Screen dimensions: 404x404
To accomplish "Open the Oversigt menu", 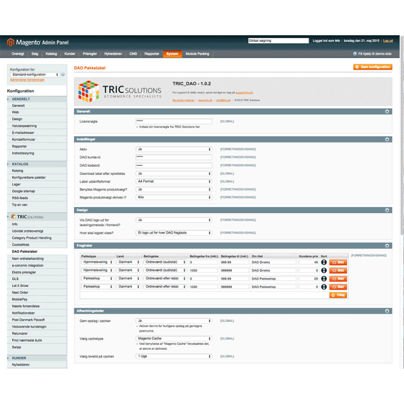I will click(x=17, y=54).
